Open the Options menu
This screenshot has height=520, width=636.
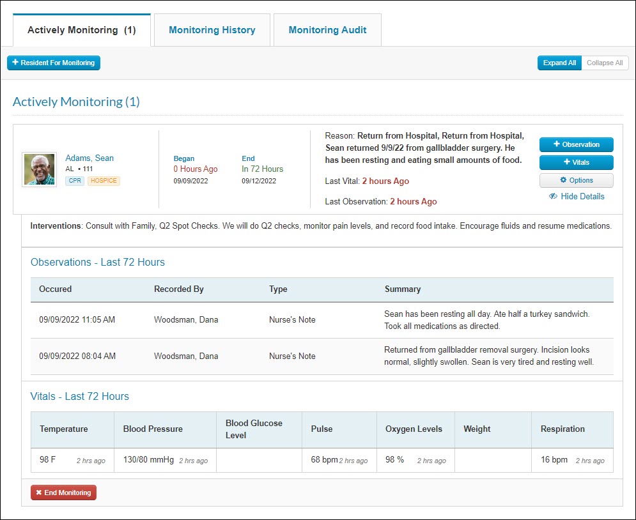pos(577,180)
